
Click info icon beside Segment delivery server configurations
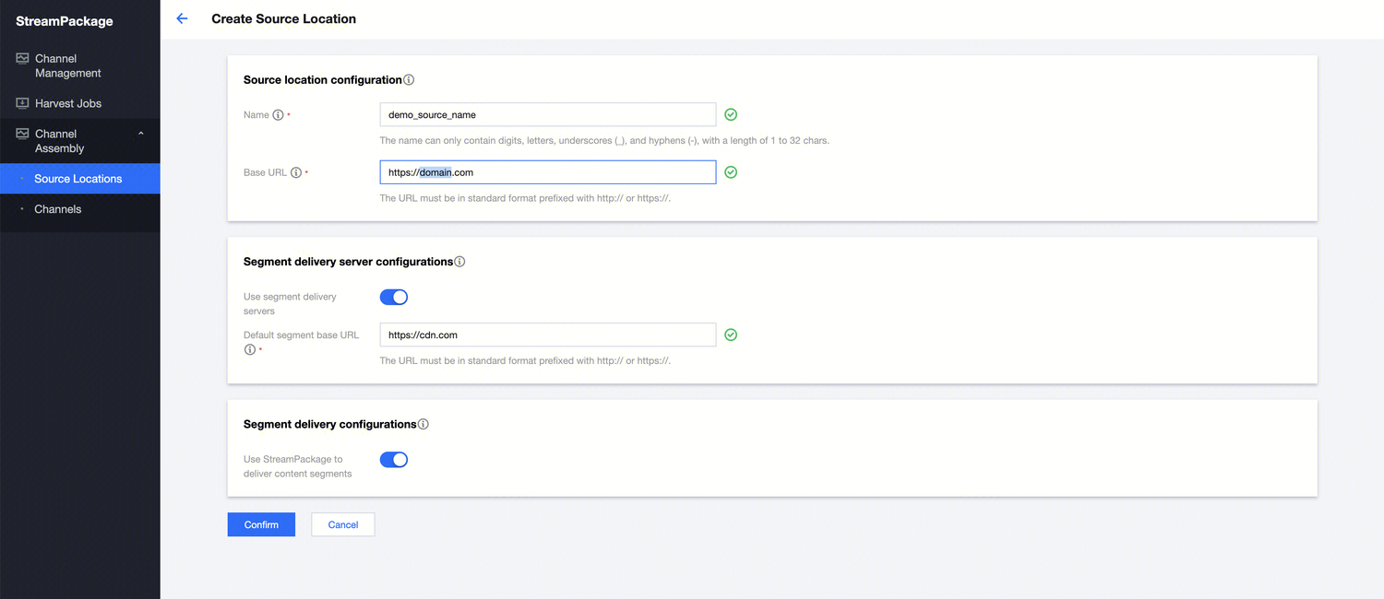[x=459, y=262]
